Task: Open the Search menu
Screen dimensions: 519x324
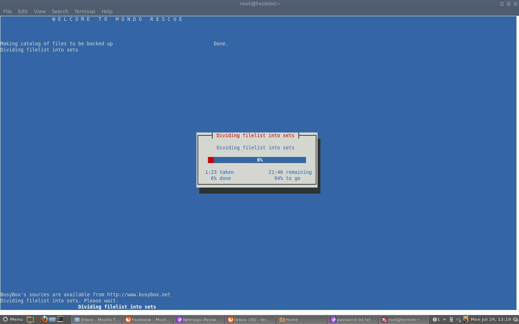Action: click(x=60, y=12)
